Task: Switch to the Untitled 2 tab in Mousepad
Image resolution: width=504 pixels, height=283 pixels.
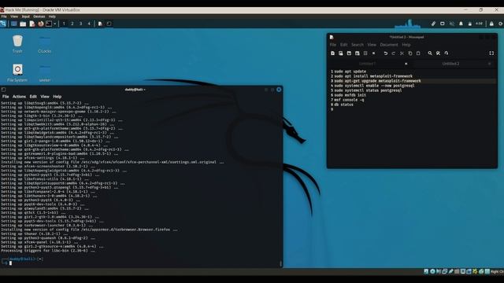Action: coord(450,64)
